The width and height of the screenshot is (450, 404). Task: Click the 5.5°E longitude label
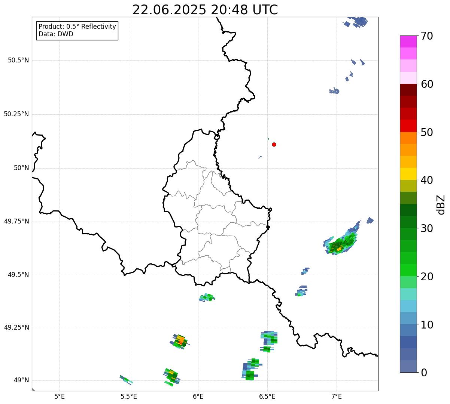129,396
